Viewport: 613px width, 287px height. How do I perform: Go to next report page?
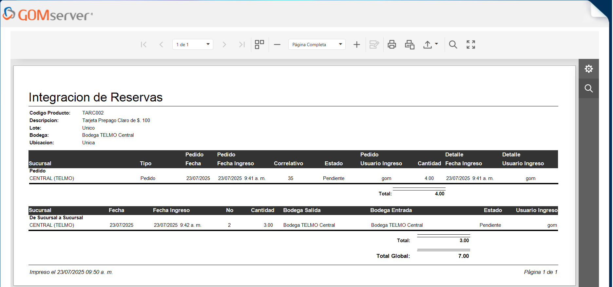point(224,45)
